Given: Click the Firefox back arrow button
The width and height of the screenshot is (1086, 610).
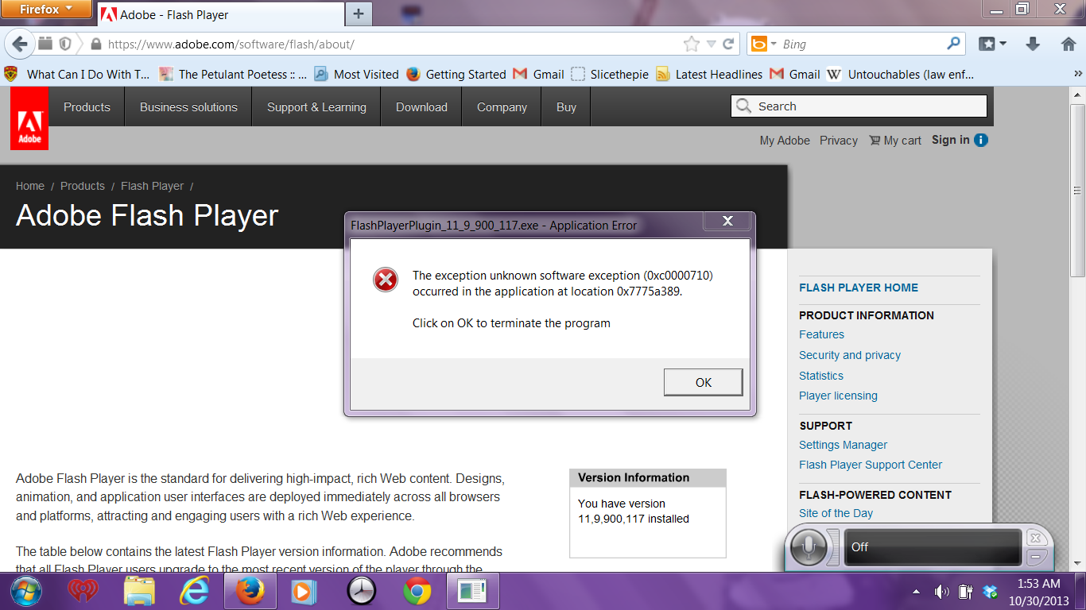Looking at the screenshot, I should (20, 44).
